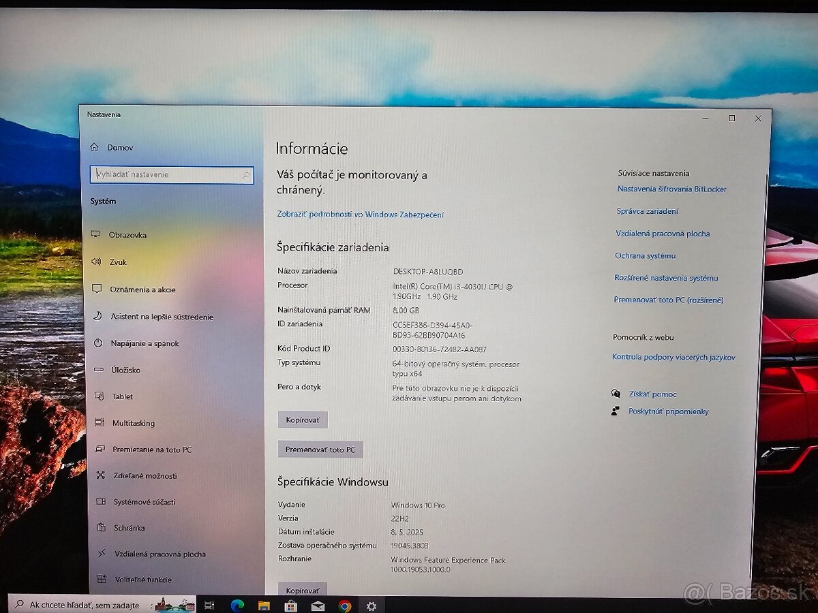Click Kopírovať under Windows specifications

(x=303, y=591)
